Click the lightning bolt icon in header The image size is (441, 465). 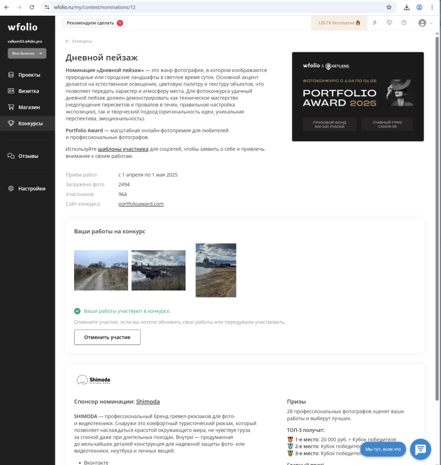[x=375, y=23]
